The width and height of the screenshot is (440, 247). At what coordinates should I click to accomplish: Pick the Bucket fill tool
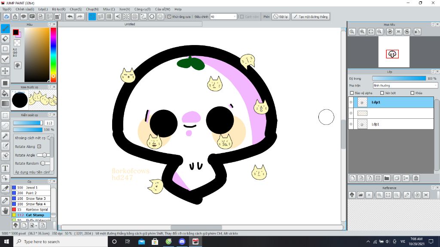pyautogui.click(x=5, y=93)
